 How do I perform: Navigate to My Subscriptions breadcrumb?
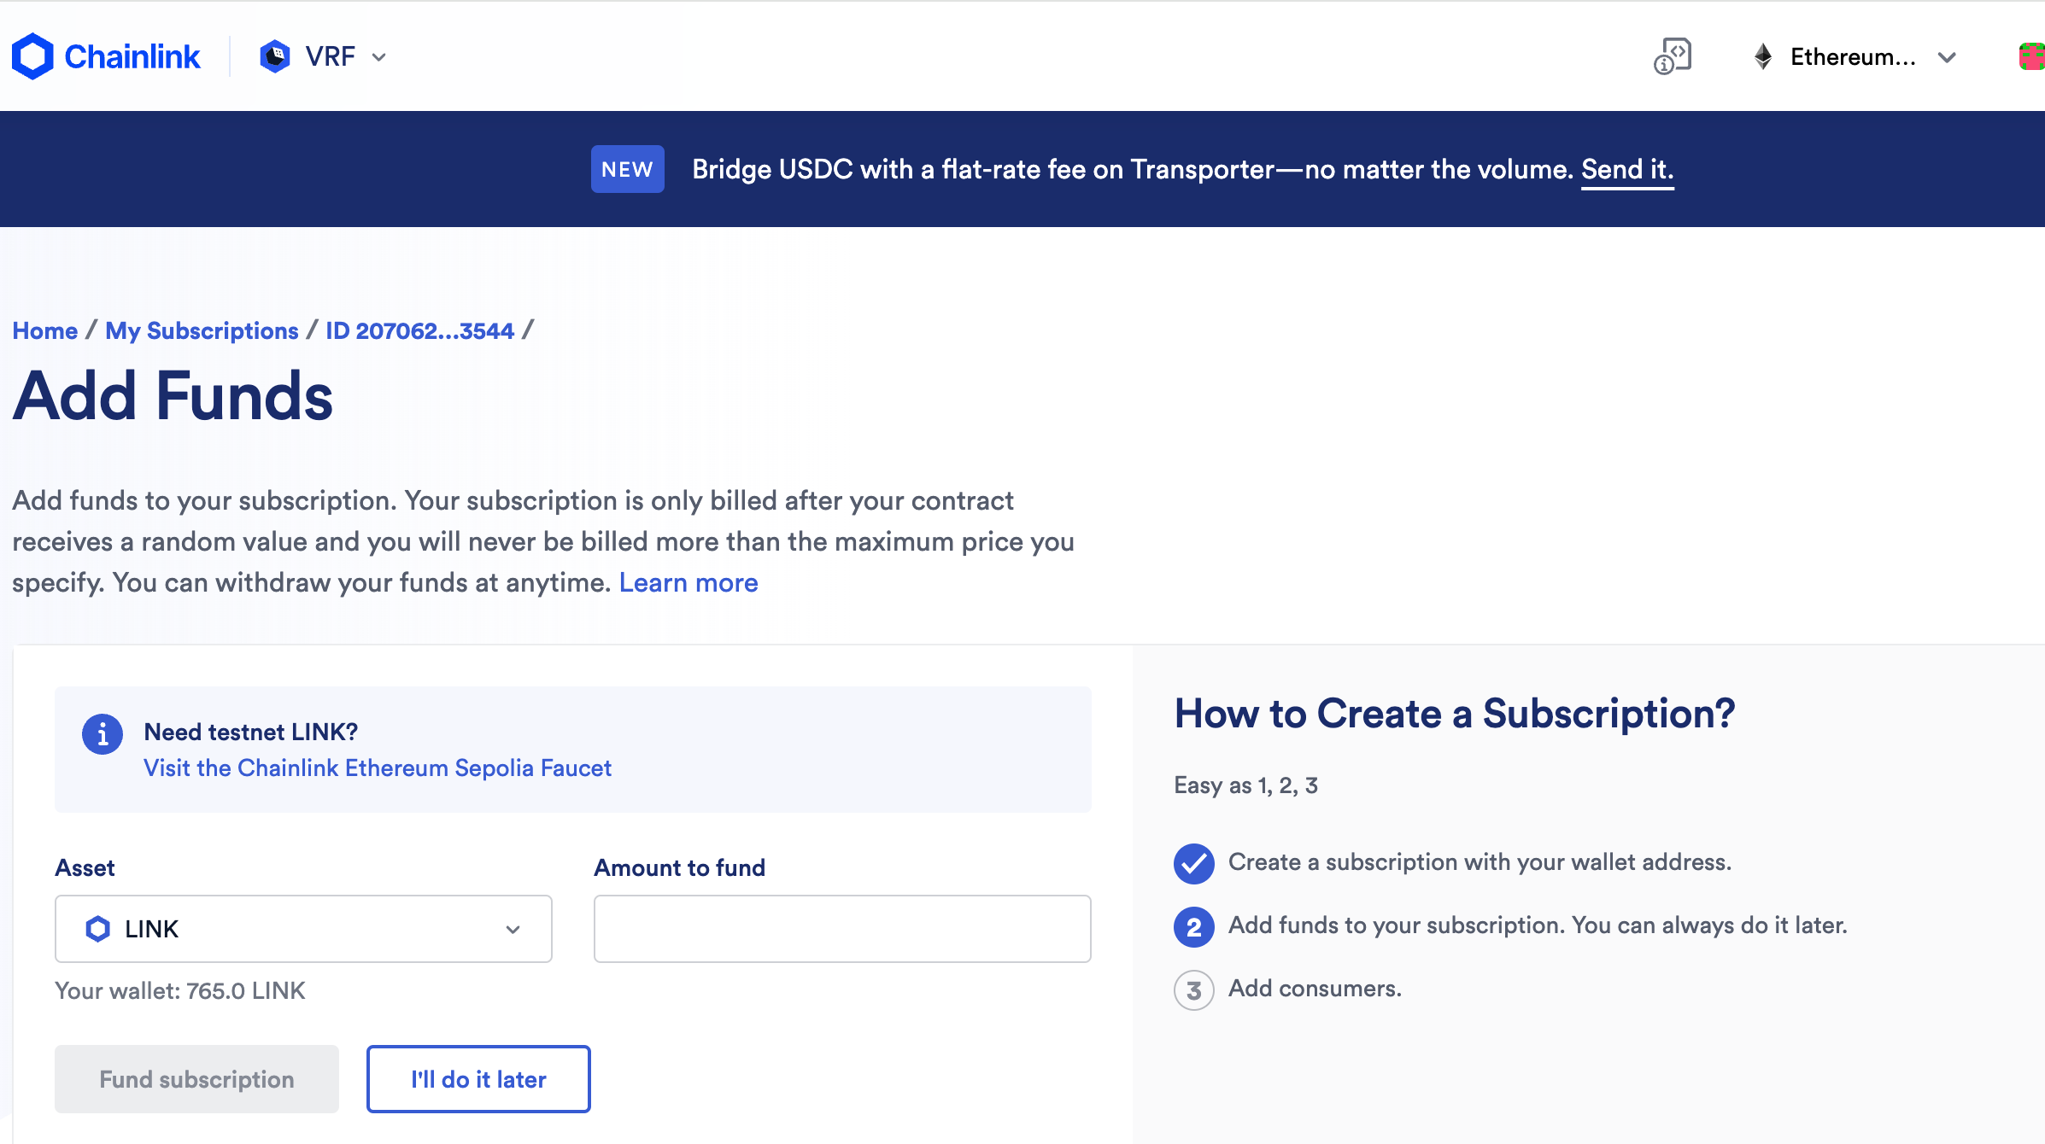click(x=202, y=330)
